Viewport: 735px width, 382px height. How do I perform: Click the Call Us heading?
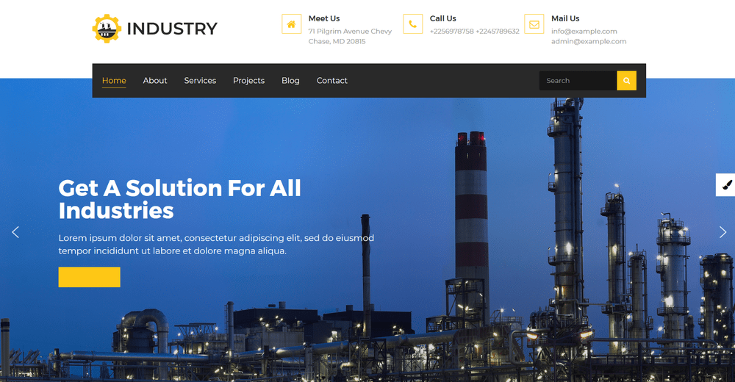(443, 19)
